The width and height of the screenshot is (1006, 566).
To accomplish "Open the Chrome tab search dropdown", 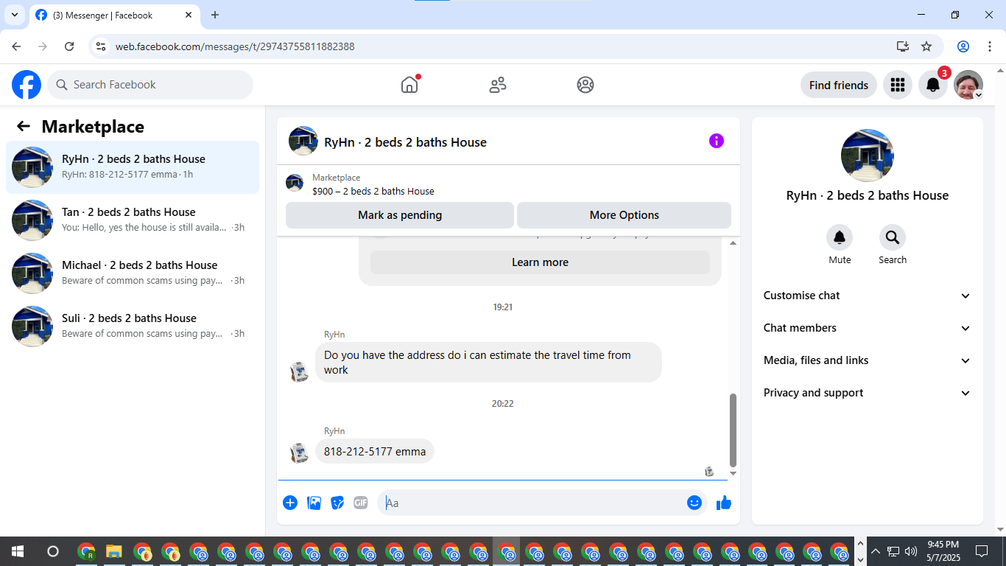I will coord(14,15).
